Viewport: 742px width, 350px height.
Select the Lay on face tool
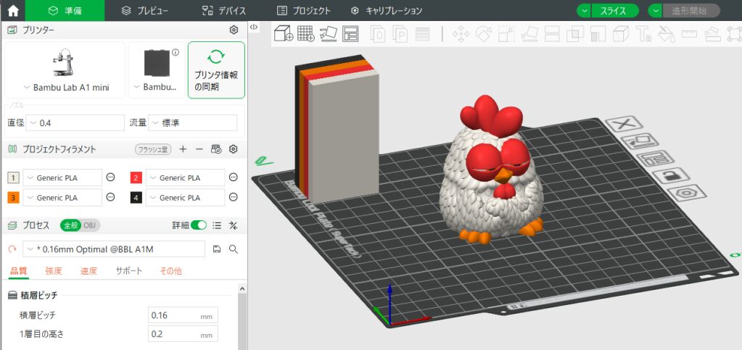tap(529, 34)
